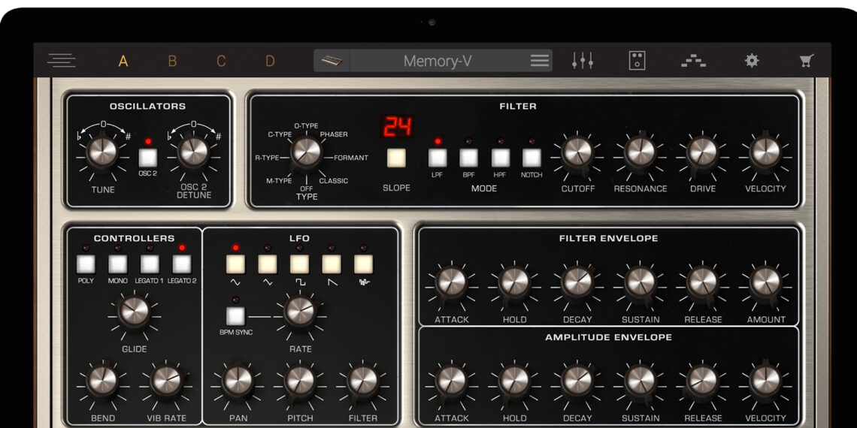The height and width of the screenshot is (428, 857).
Task: Open the mixer sliders icon
Action: coord(583,61)
